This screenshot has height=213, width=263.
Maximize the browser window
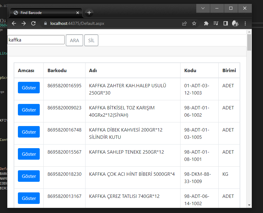(x=231, y=8)
